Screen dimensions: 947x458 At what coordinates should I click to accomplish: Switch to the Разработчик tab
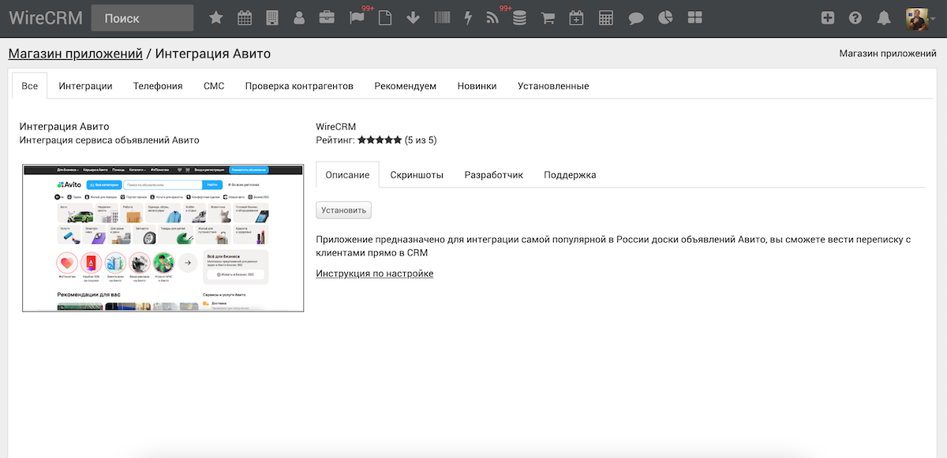click(x=494, y=175)
